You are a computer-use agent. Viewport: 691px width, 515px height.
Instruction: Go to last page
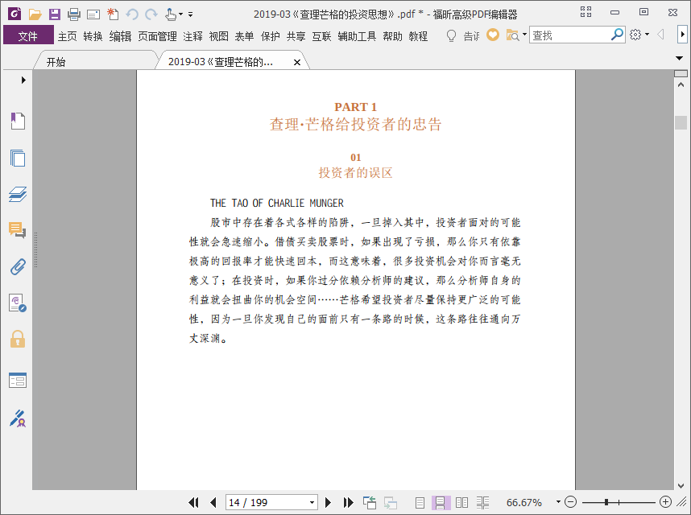[x=348, y=502]
